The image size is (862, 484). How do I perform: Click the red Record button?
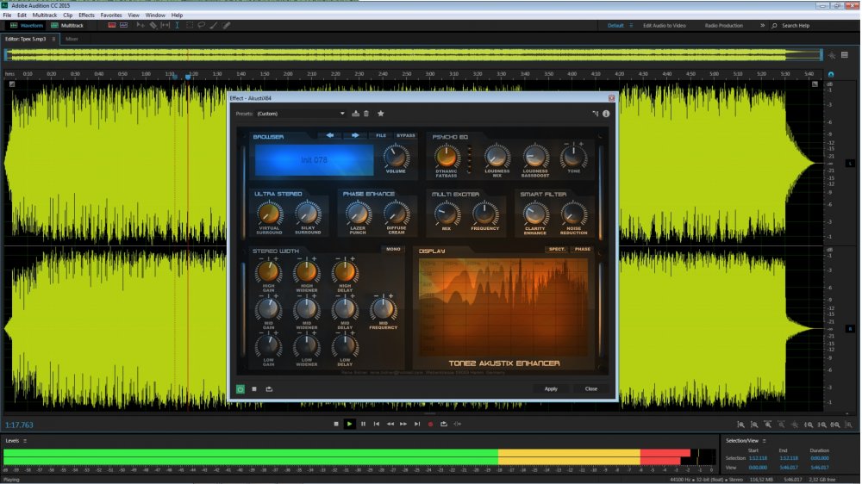click(x=430, y=424)
